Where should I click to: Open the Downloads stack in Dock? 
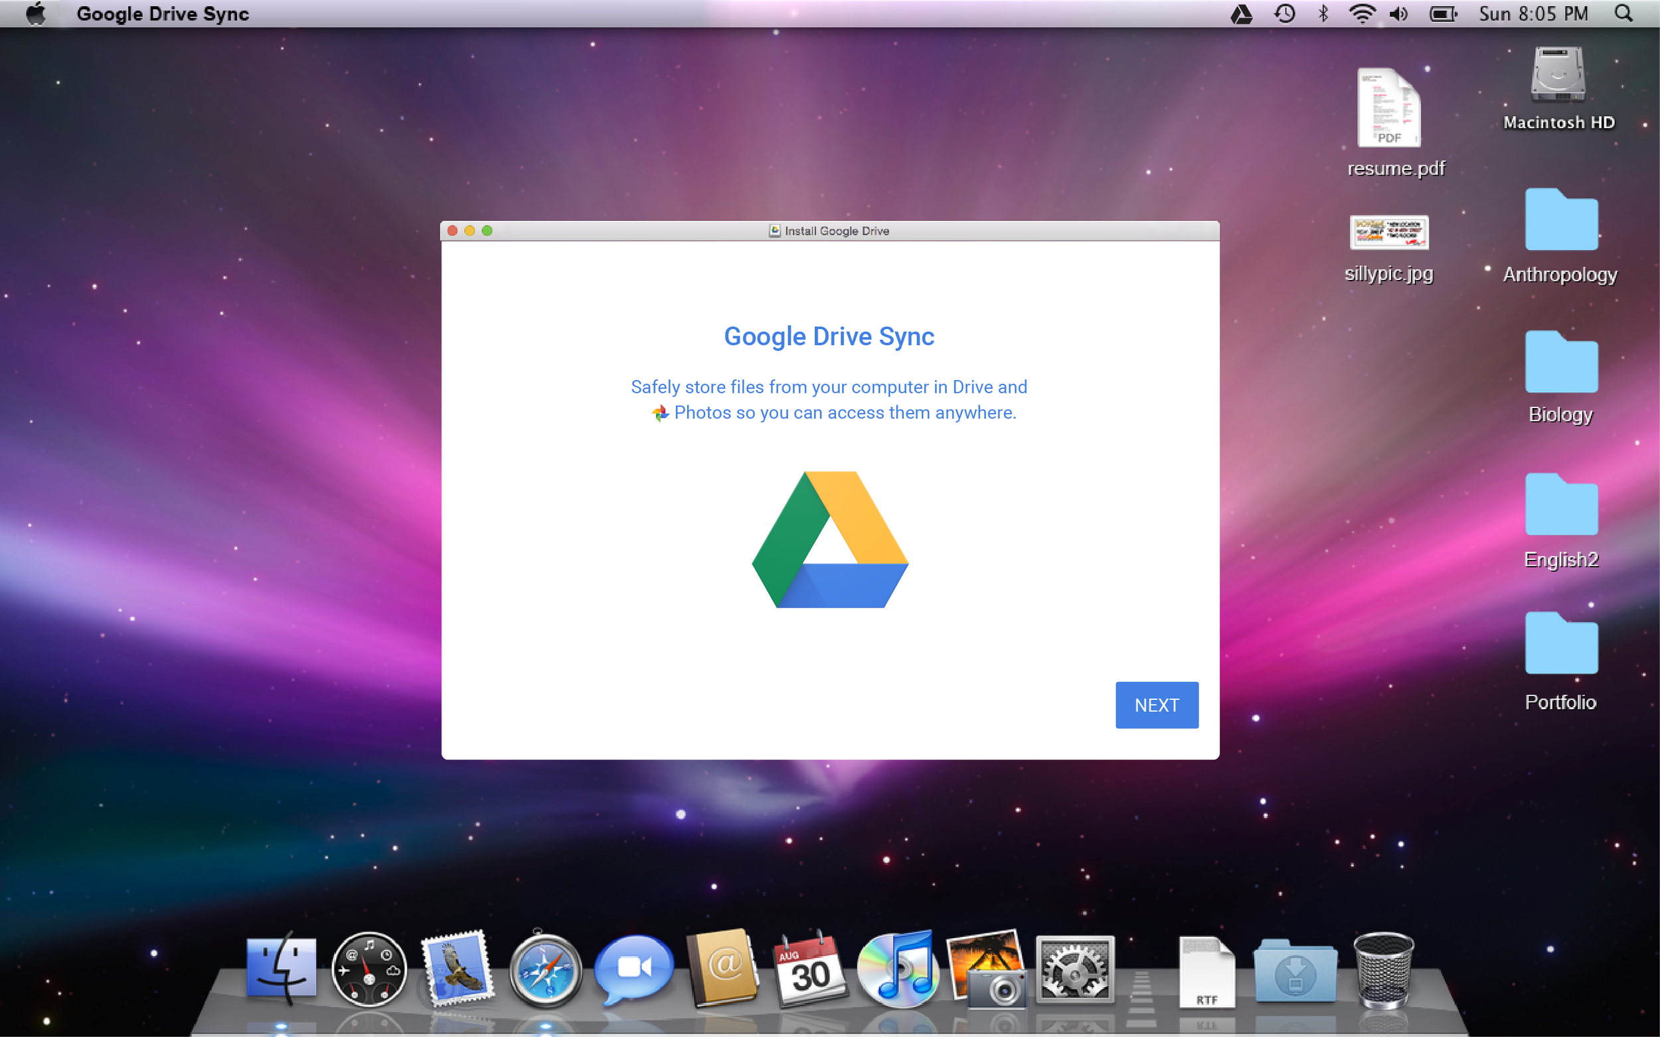(x=1295, y=973)
